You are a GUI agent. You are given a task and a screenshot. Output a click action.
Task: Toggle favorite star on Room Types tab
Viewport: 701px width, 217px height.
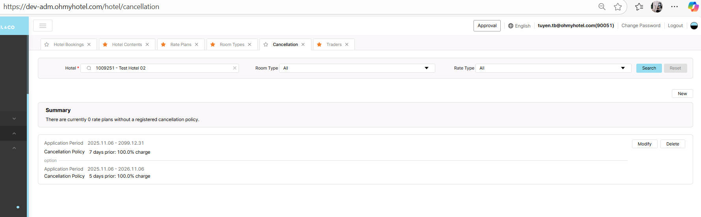(x=213, y=44)
